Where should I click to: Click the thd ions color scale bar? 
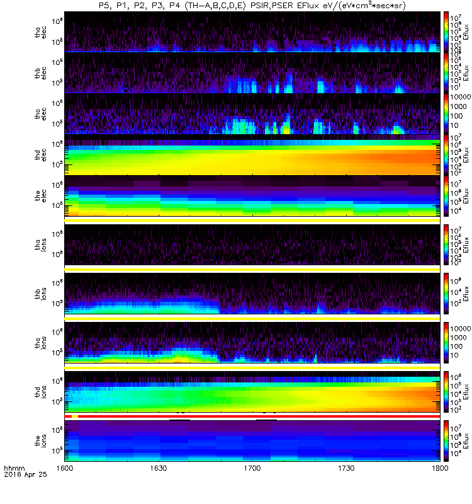[446, 392]
